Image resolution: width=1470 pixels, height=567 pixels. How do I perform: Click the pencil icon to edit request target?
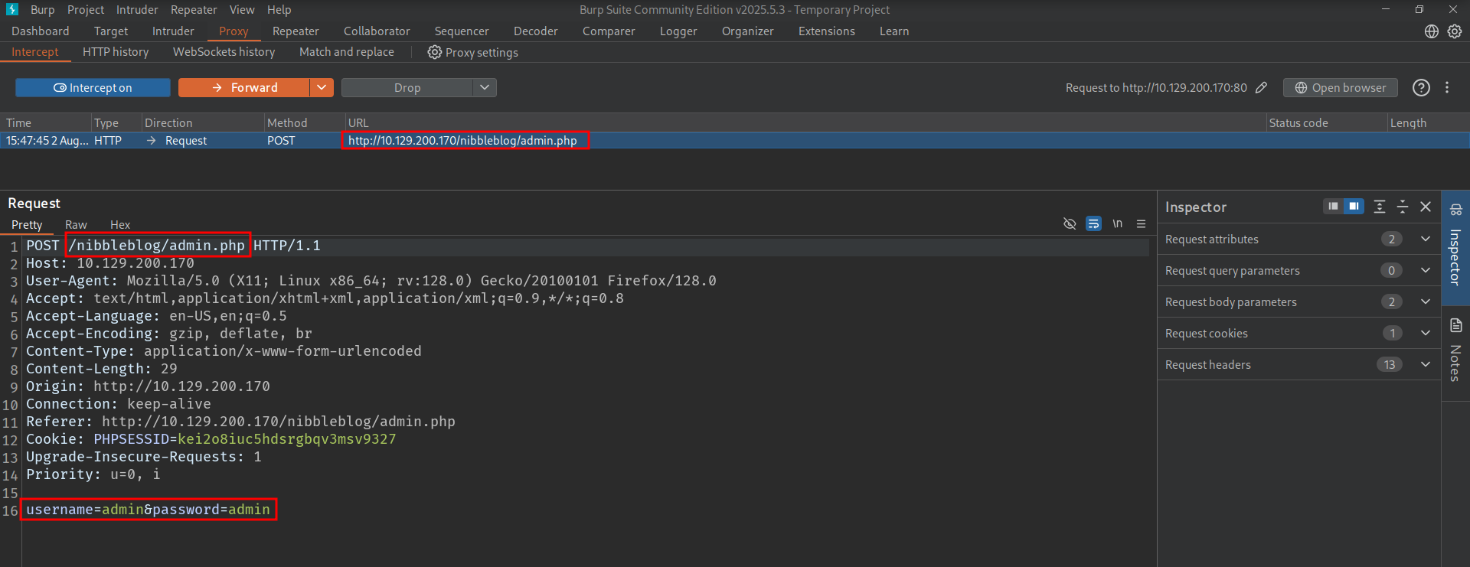coord(1261,88)
